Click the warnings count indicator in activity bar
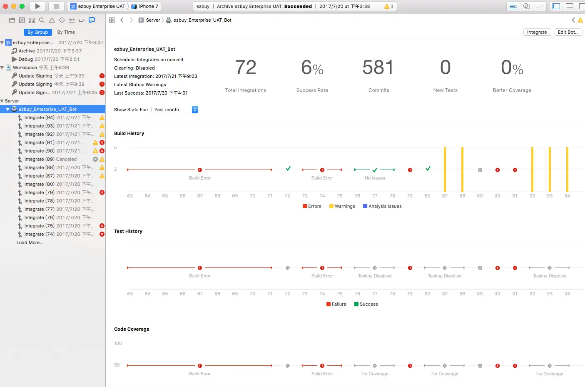 [389, 6]
